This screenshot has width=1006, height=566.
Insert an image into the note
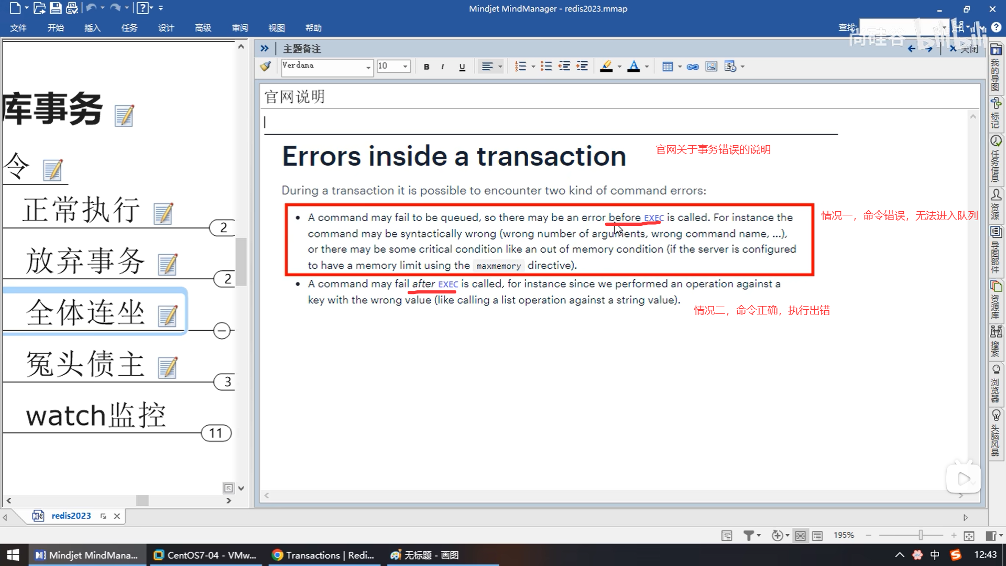(711, 67)
